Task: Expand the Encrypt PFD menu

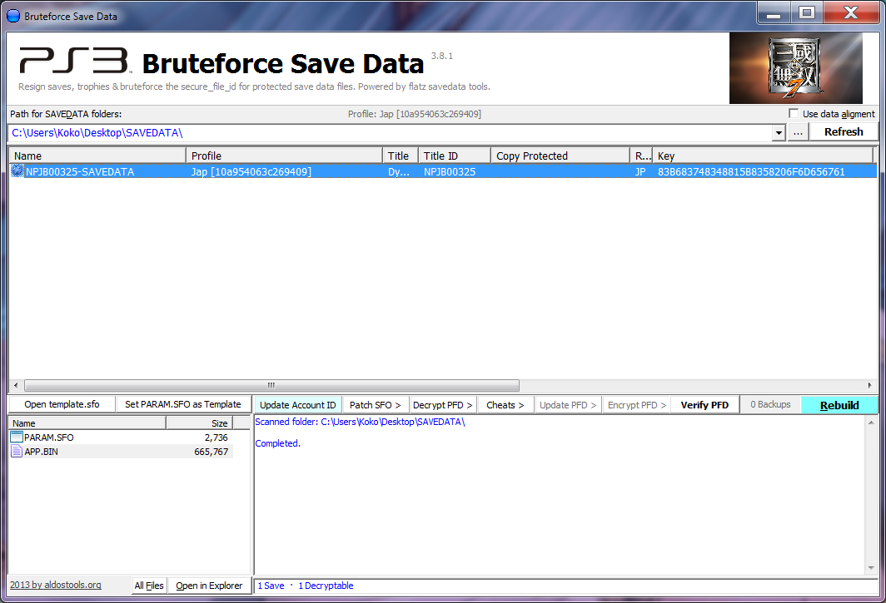Action: pyautogui.click(x=637, y=405)
